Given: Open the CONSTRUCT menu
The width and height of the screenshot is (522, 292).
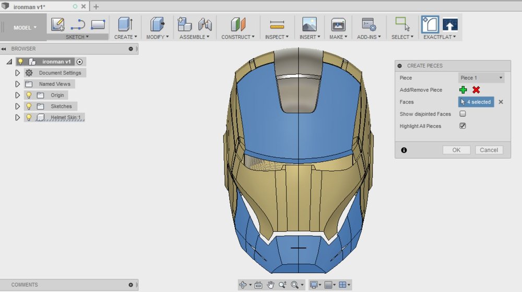Looking at the screenshot, I should (x=238, y=37).
